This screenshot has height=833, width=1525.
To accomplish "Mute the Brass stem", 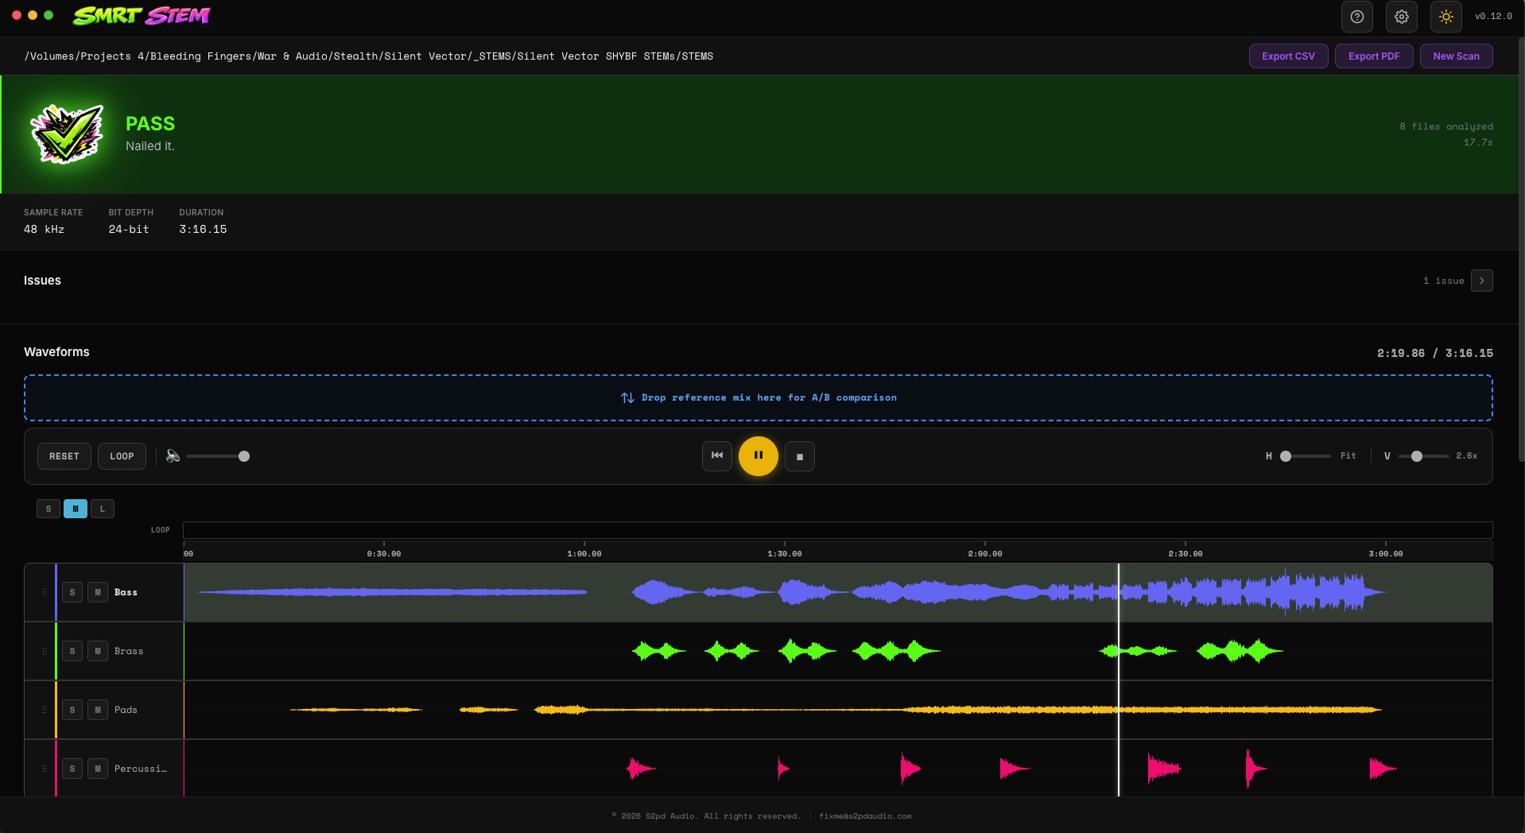I will (x=97, y=651).
